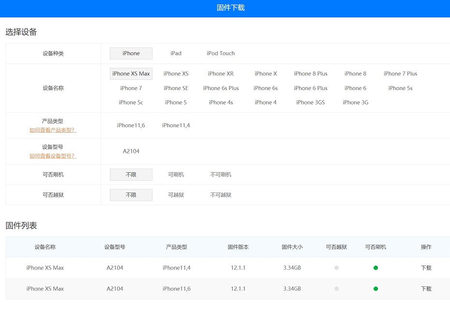Viewport: 450px width, 313px height.
Task: Pick iPhone 7 Plus from device list
Action: pos(400,74)
